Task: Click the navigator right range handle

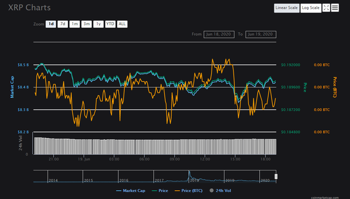Action: (276, 177)
